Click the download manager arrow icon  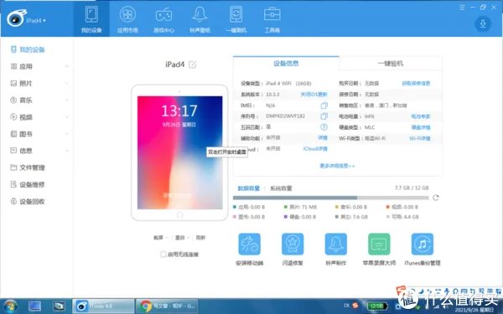(x=483, y=23)
